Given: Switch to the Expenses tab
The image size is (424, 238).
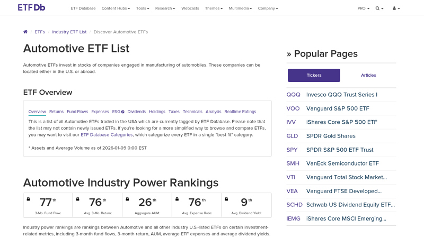Looking at the screenshot, I should [x=100, y=112].
